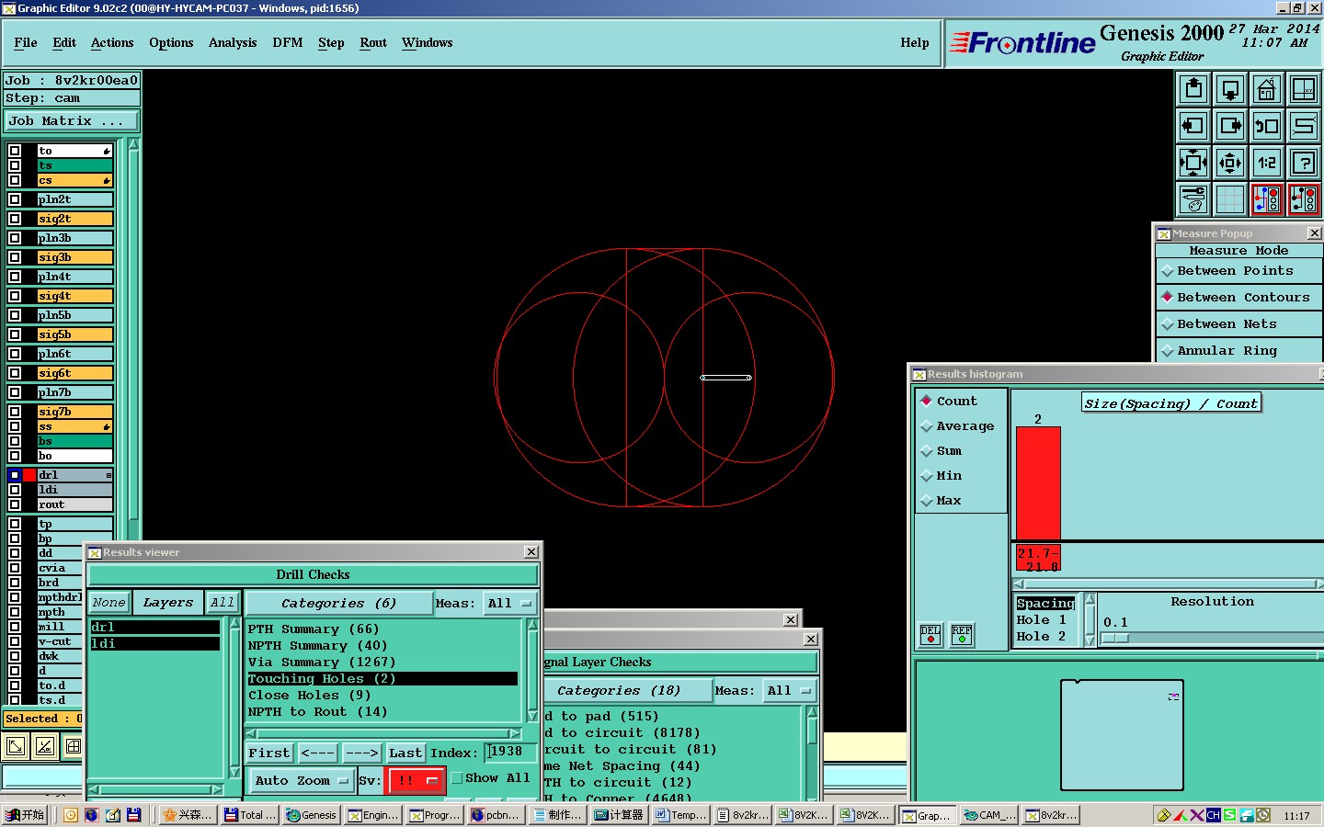The height and width of the screenshot is (827, 1324).
Task: Select Close Holes (9) in the categories list
Action: coord(309,696)
